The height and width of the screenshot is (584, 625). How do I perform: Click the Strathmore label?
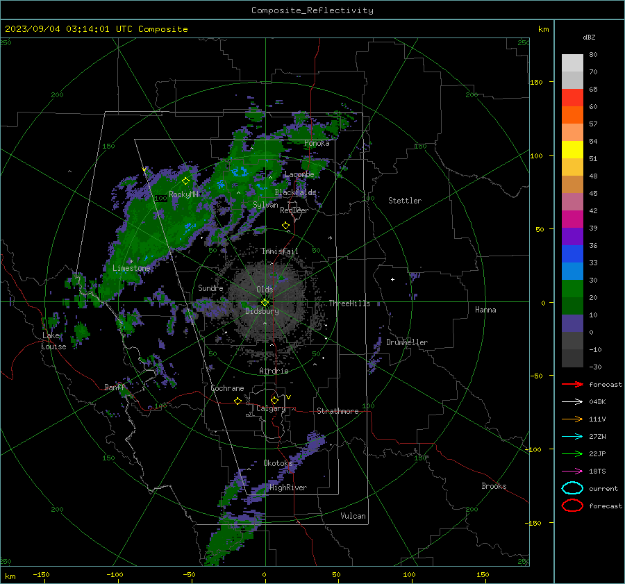pos(337,411)
